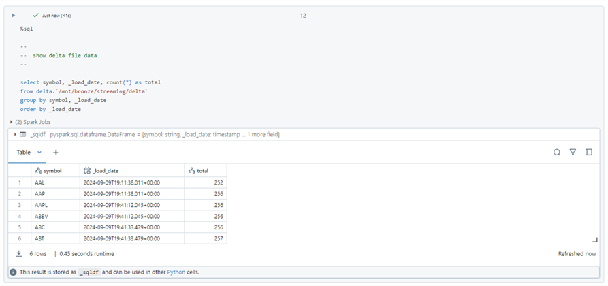The width and height of the screenshot is (608, 286).
Task: Click the info icon in result notice
Action: tap(13, 272)
